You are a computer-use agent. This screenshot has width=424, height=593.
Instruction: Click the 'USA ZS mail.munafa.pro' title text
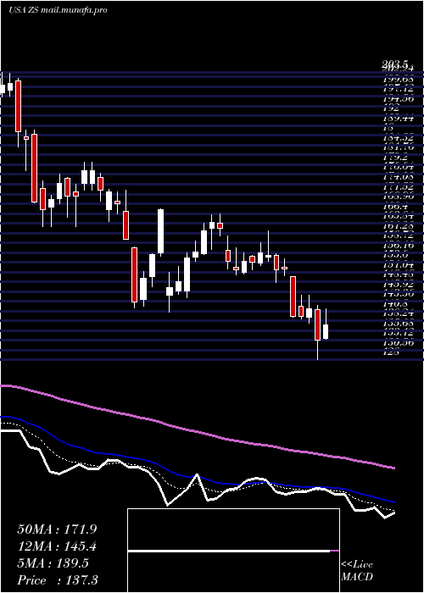(58, 10)
